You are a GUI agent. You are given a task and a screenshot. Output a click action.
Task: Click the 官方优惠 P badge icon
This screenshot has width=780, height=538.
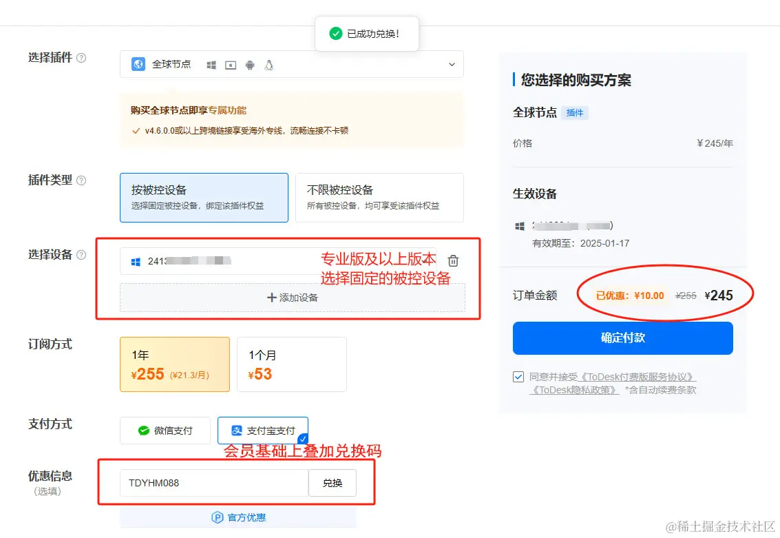tap(218, 517)
